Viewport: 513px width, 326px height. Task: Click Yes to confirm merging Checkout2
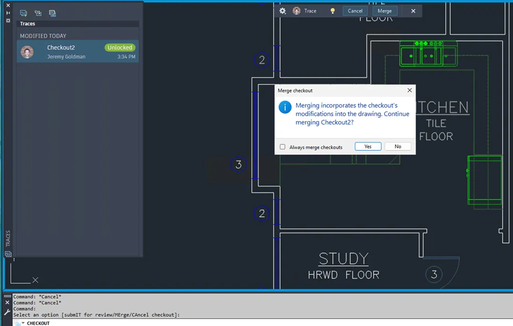(x=368, y=146)
